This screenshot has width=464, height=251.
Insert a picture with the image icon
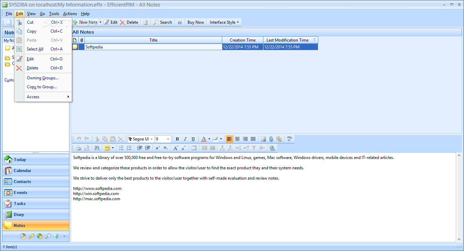(x=263, y=139)
